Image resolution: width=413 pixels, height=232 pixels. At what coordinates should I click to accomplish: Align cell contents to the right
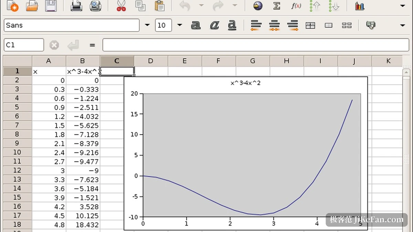click(x=293, y=25)
